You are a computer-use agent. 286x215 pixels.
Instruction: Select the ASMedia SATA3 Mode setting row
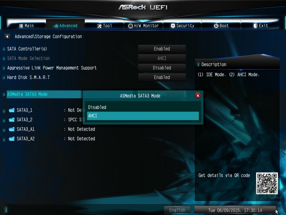[x=44, y=94]
